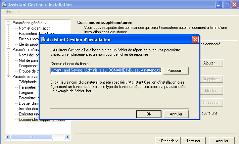Select Paramètres généraux in the tree
The image size is (239, 144).
tap(29, 23)
